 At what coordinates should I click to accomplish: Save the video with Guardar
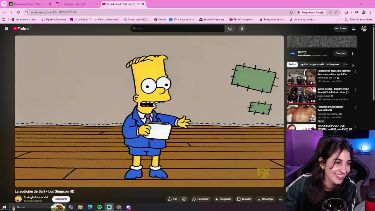click(x=244, y=199)
